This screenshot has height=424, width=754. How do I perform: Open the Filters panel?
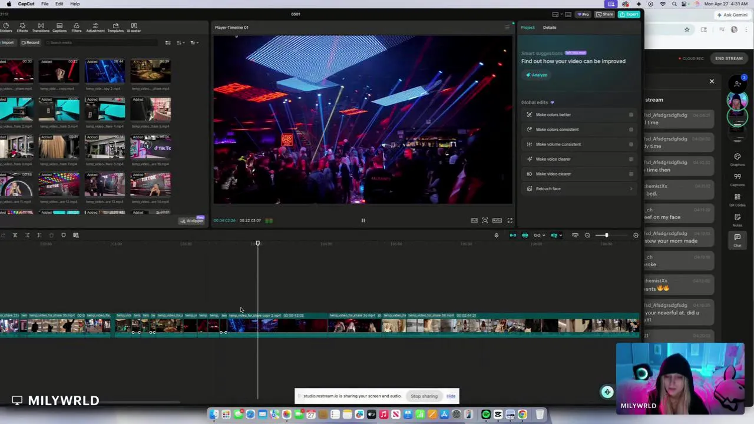(x=76, y=28)
